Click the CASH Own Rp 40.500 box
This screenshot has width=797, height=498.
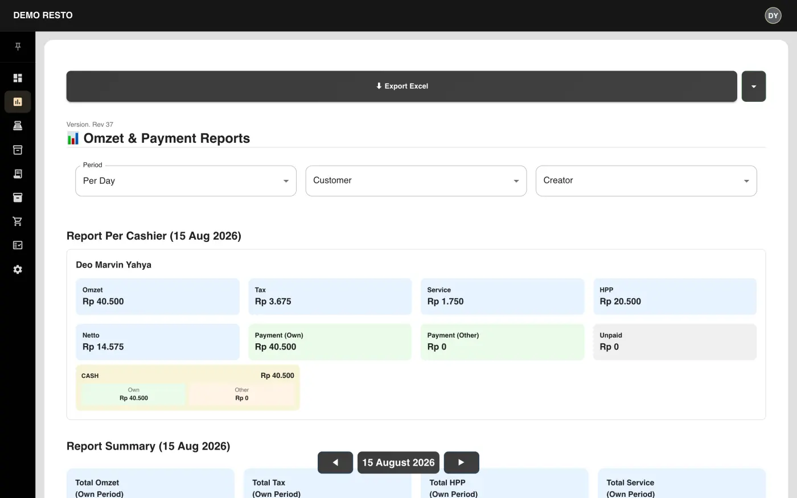pyautogui.click(x=134, y=394)
